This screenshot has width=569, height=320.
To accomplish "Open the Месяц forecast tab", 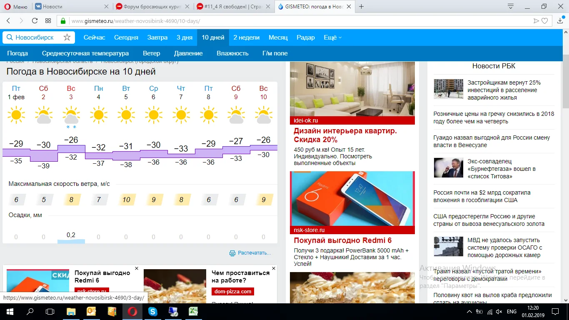I will pyautogui.click(x=278, y=37).
